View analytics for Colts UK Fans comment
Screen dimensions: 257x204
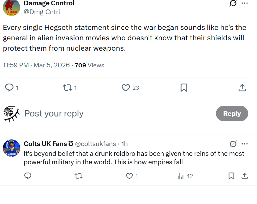click(x=181, y=176)
